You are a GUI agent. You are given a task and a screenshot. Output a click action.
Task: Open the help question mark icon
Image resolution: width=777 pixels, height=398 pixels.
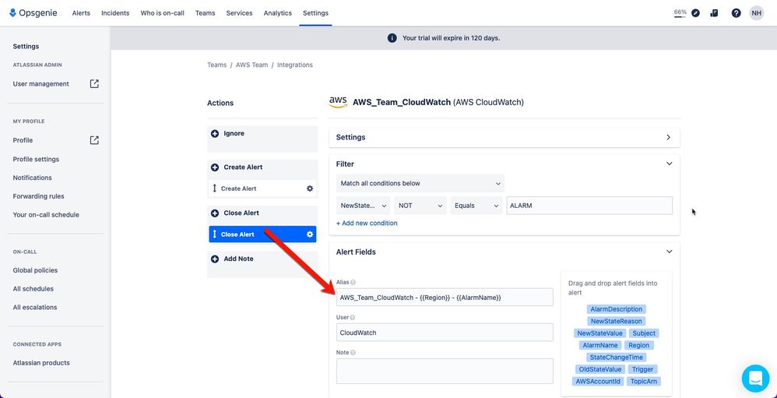(736, 13)
